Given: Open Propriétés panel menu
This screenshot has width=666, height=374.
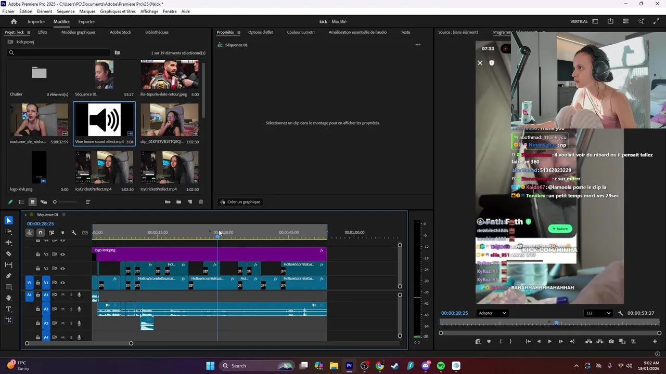Looking at the screenshot, I should coord(239,32).
